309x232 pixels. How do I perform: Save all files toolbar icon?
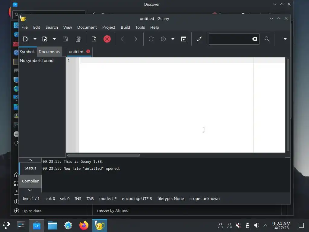coord(78,39)
